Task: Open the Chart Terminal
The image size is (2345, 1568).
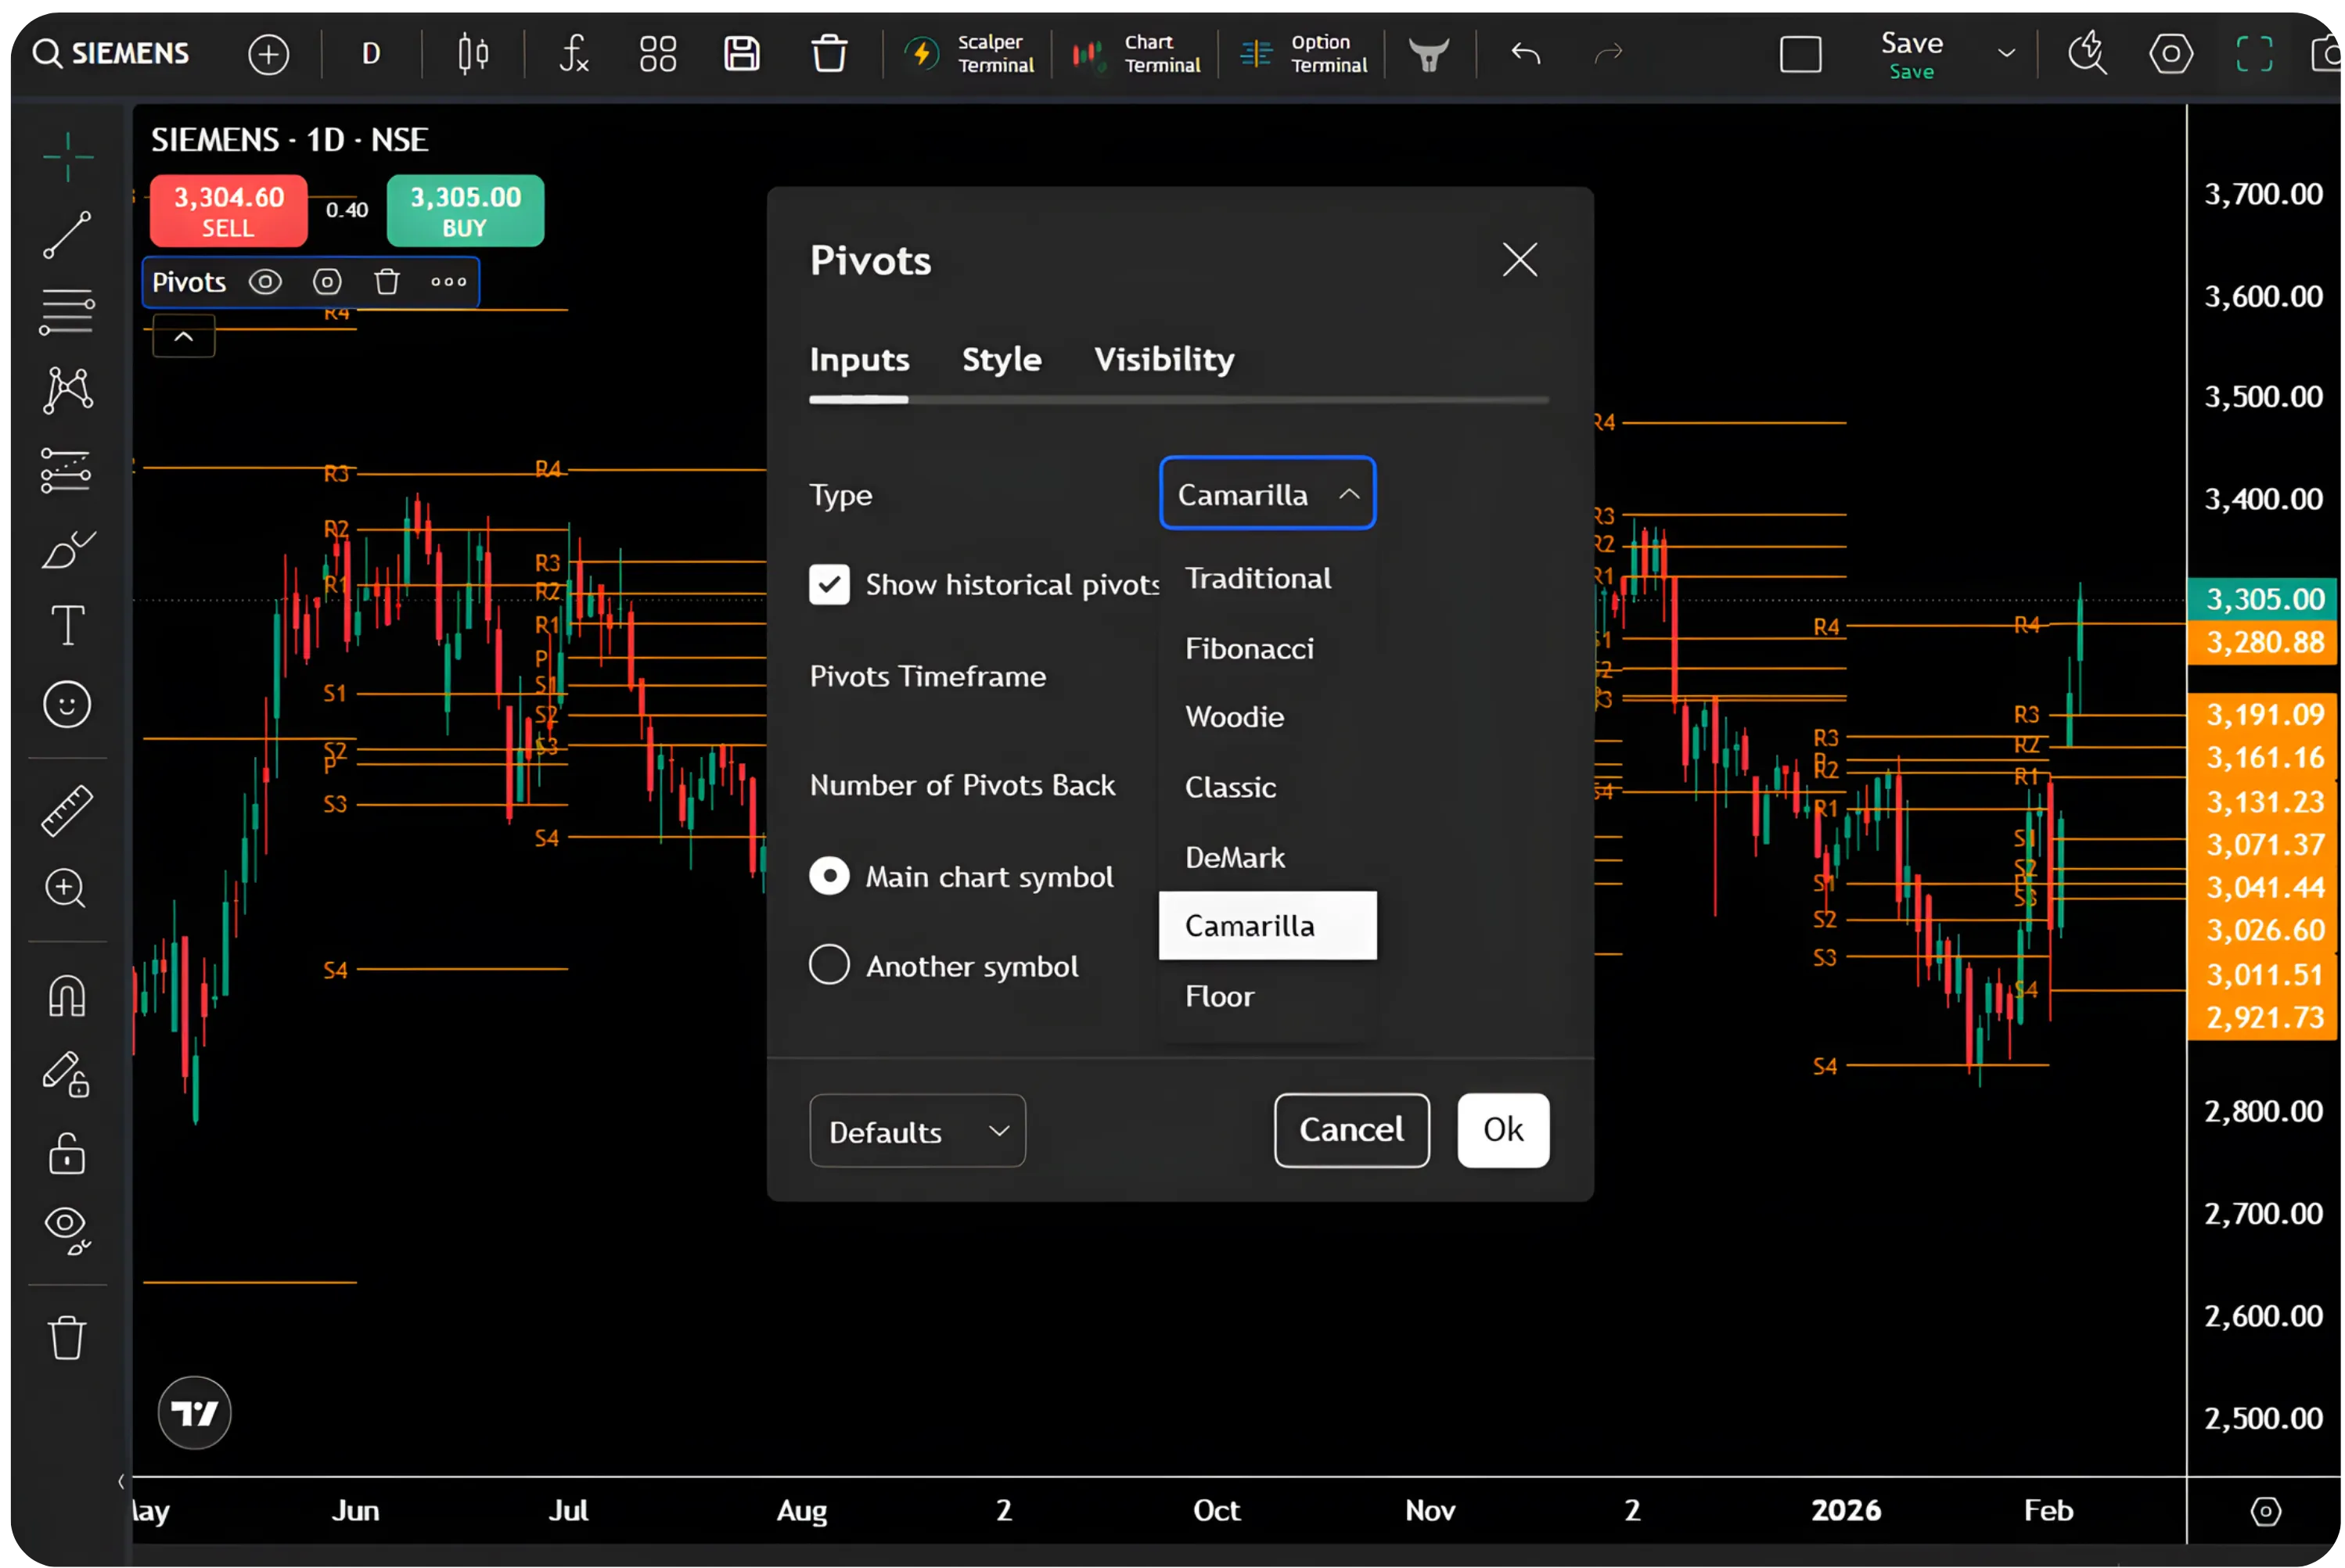Action: [1135, 53]
